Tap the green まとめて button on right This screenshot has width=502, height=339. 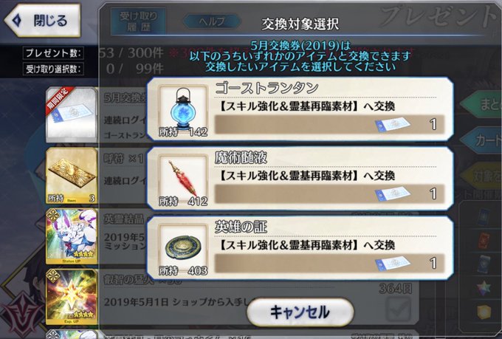click(481, 104)
